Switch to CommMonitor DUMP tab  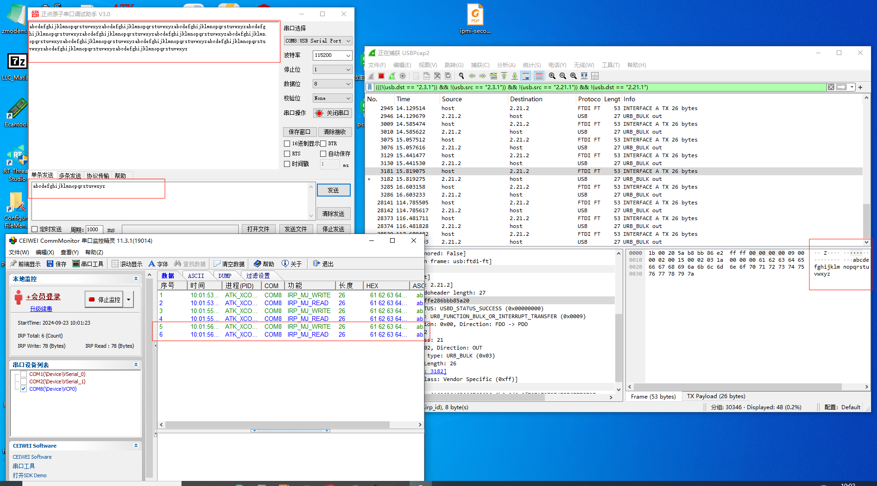225,276
